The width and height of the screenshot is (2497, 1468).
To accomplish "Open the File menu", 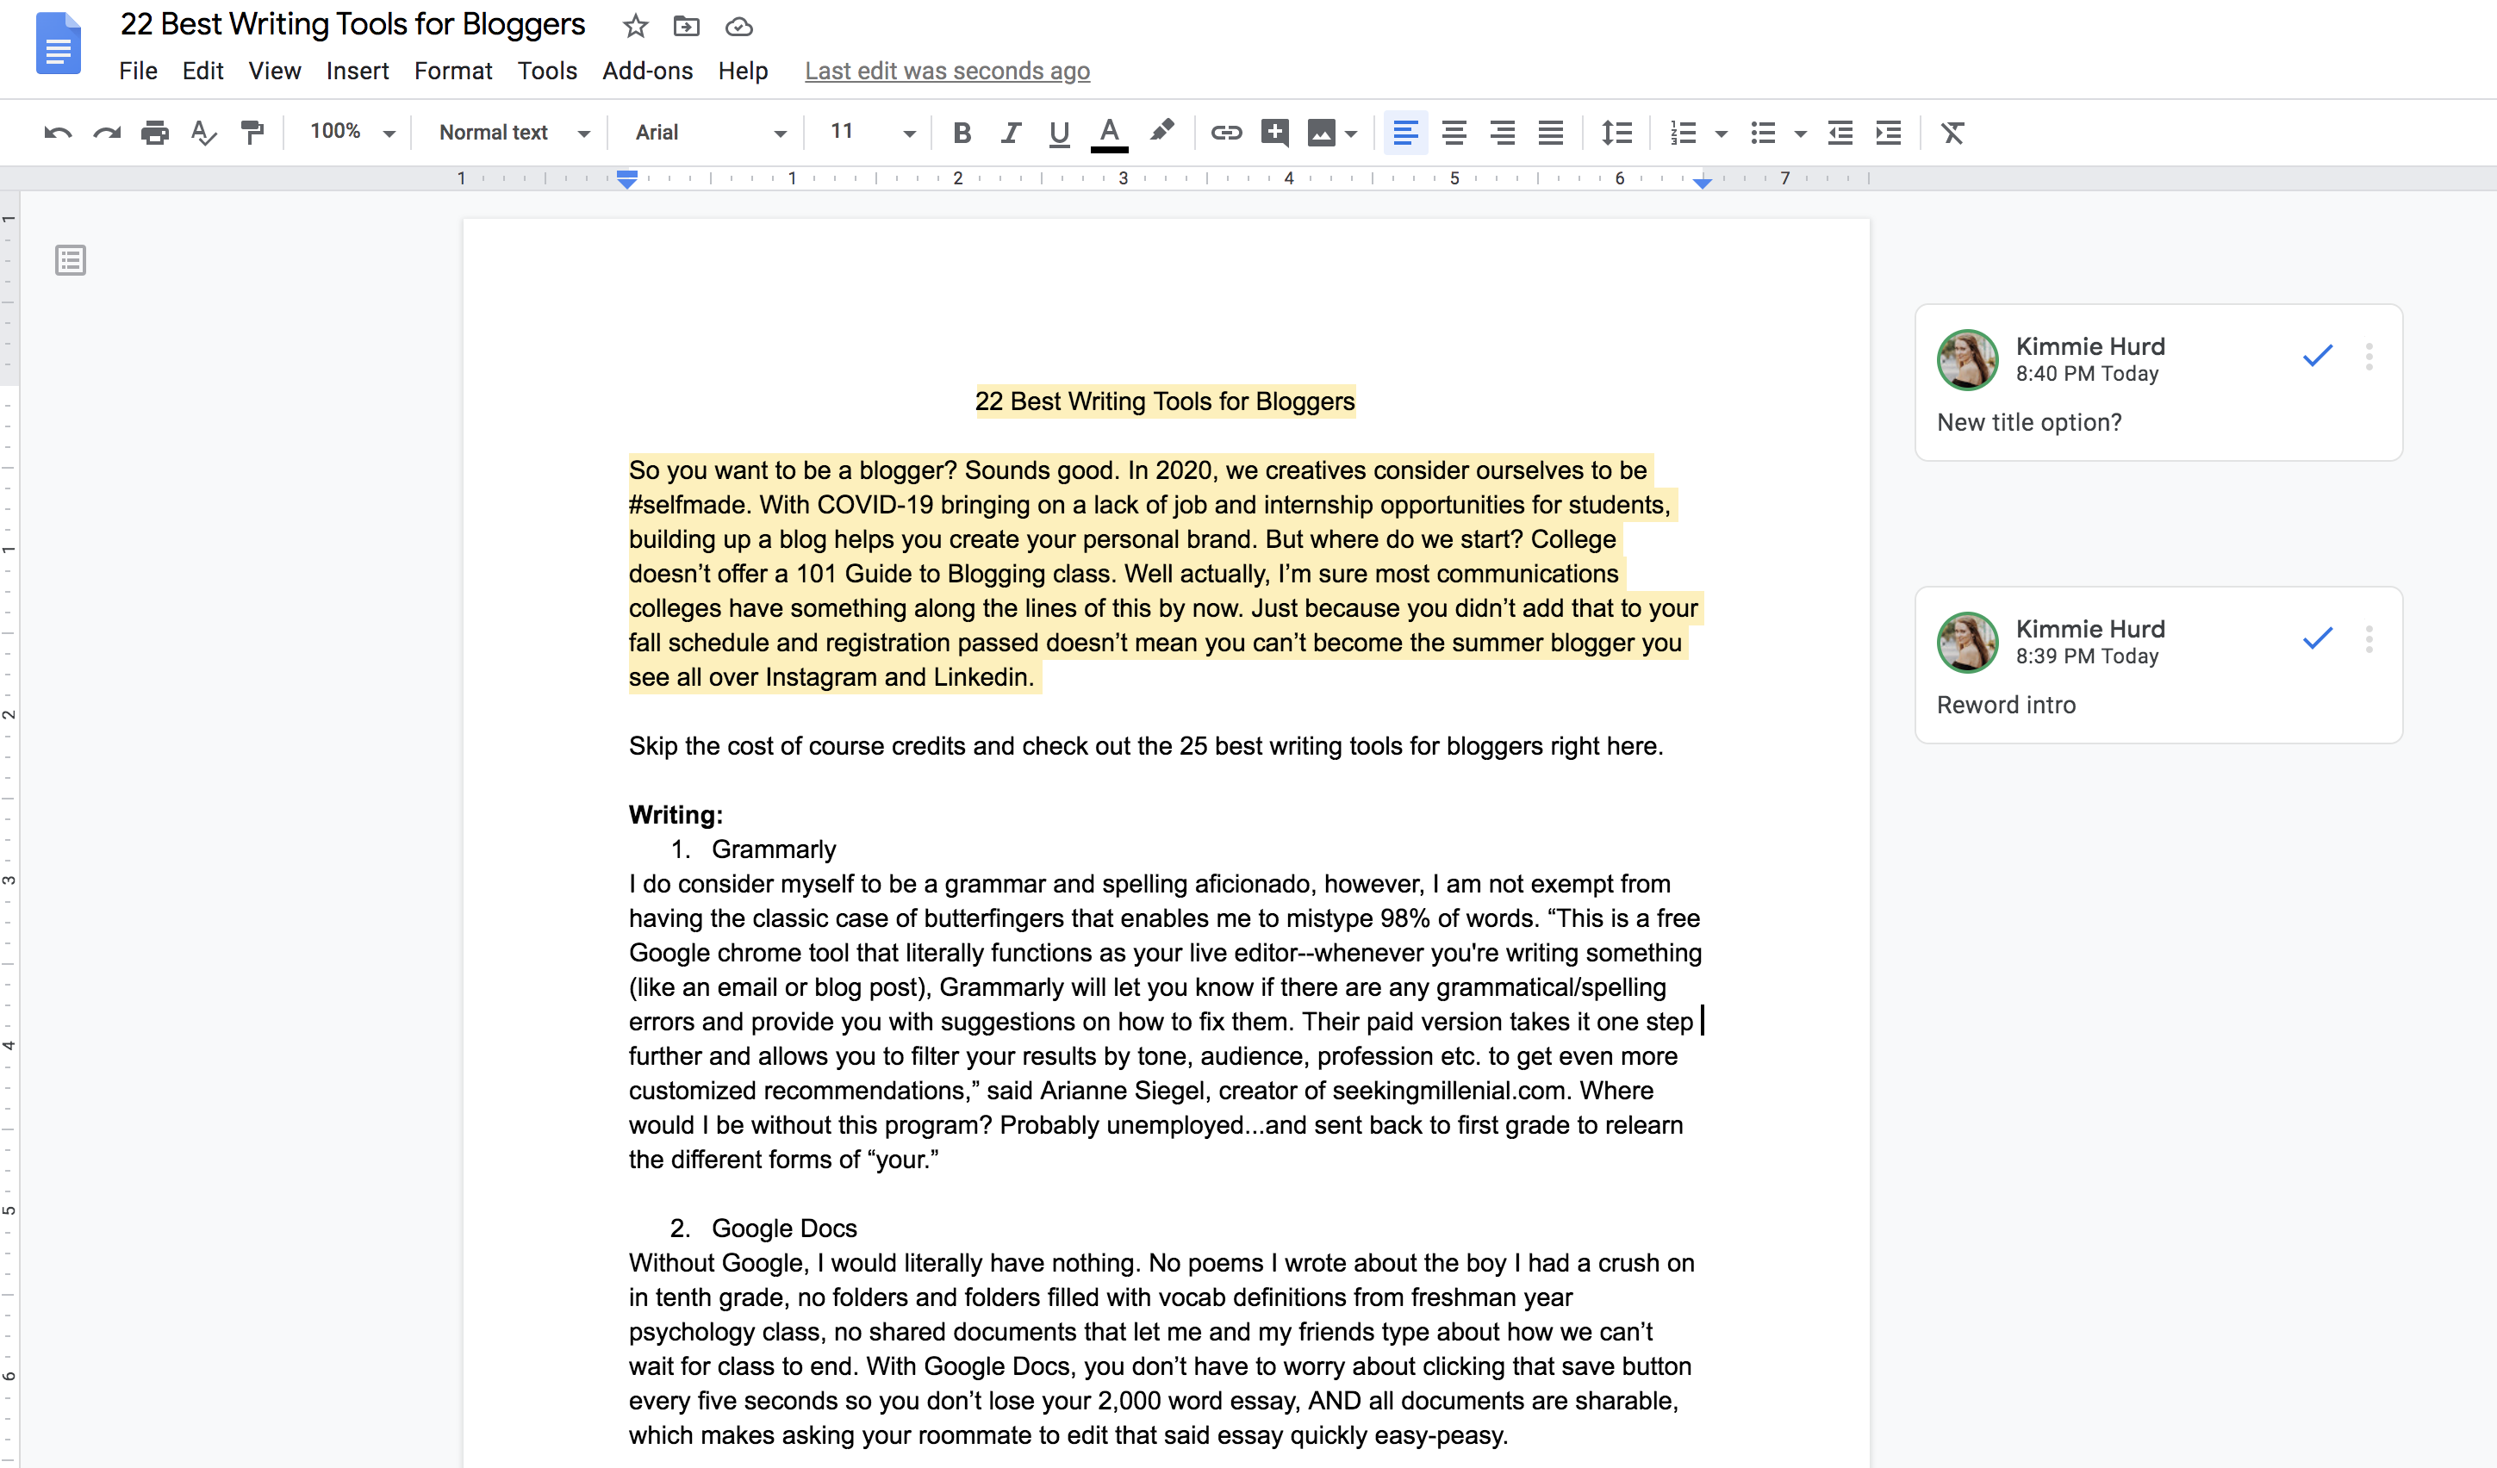I will (138, 71).
